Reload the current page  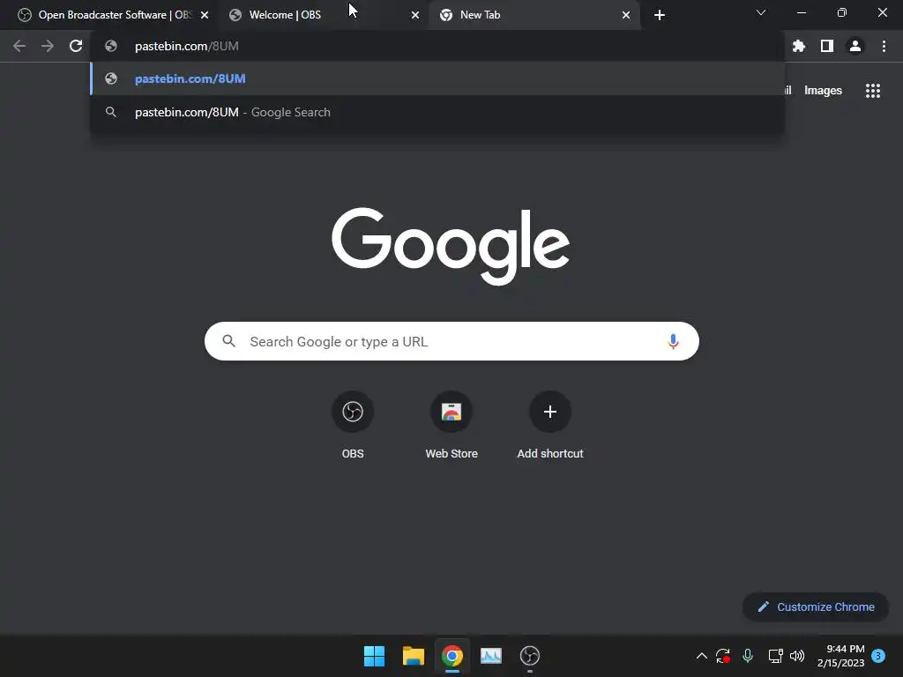(76, 46)
